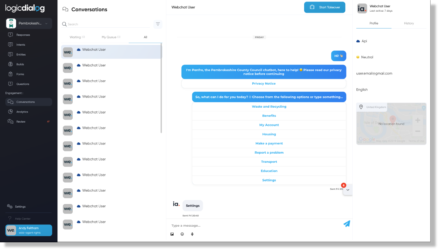
Task: Switch to the History tab
Action: click(409, 23)
